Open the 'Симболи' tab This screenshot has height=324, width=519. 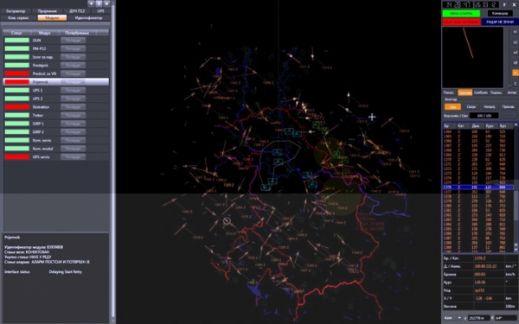coord(481,92)
